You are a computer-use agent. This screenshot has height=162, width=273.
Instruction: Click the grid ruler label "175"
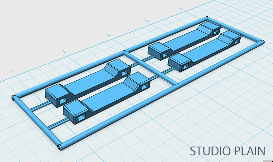[181, 8]
